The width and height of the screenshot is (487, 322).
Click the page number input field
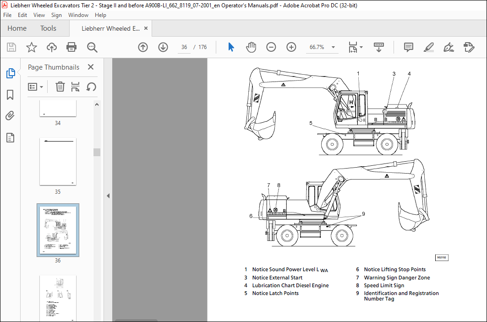pos(184,47)
